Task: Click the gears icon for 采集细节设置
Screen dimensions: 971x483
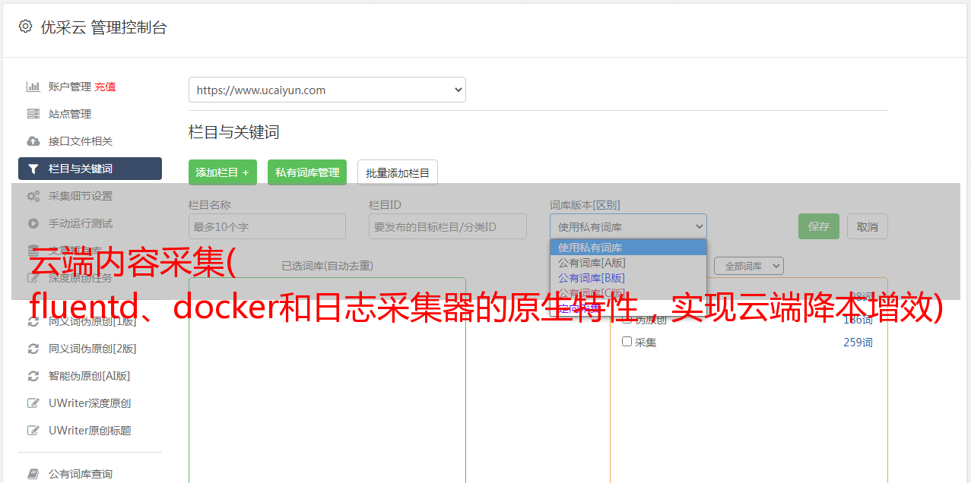Action: pyautogui.click(x=33, y=196)
